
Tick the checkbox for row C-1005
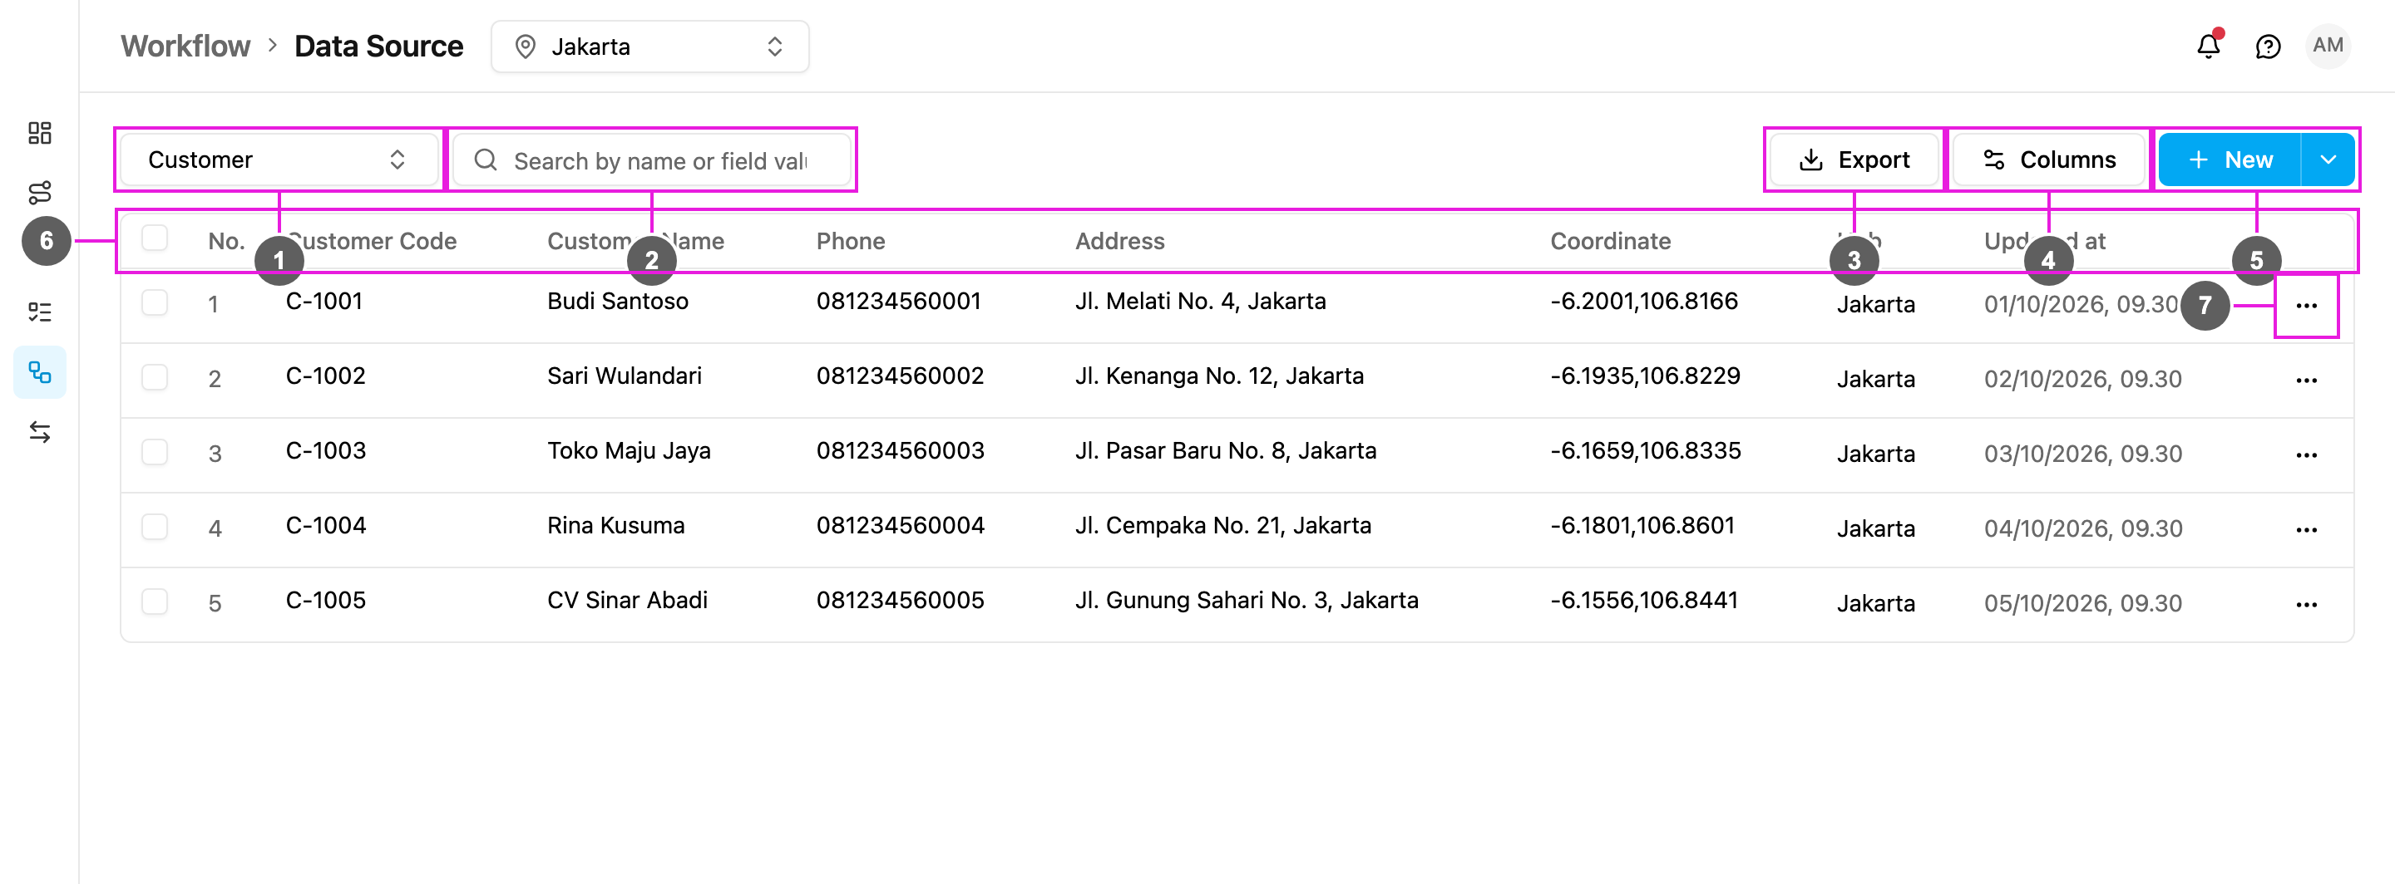pyautogui.click(x=155, y=602)
